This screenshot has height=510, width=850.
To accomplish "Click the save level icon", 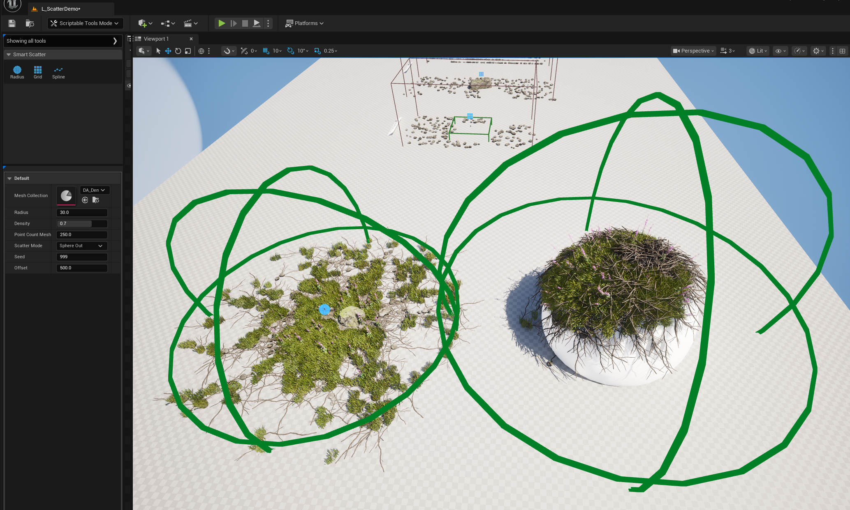I will tap(12, 23).
